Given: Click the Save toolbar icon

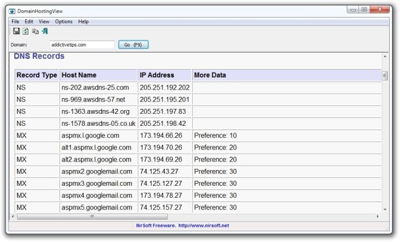Looking at the screenshot, I should [16, 31].
